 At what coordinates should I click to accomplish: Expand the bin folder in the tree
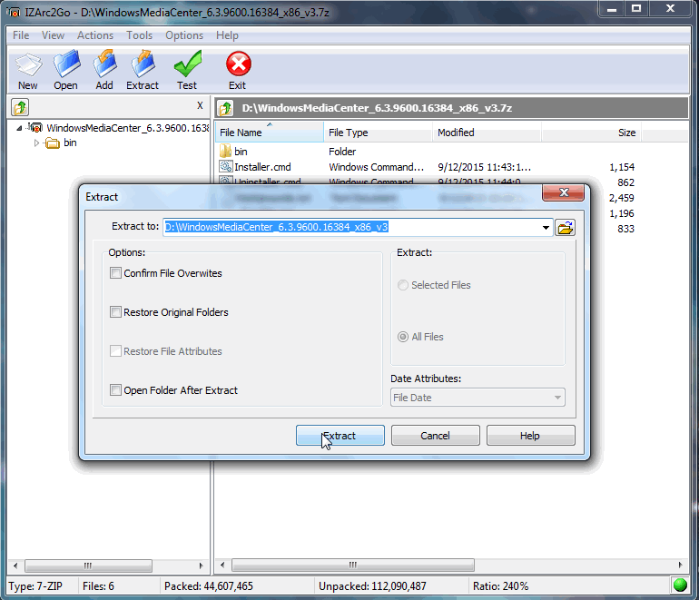pos(36,143)
